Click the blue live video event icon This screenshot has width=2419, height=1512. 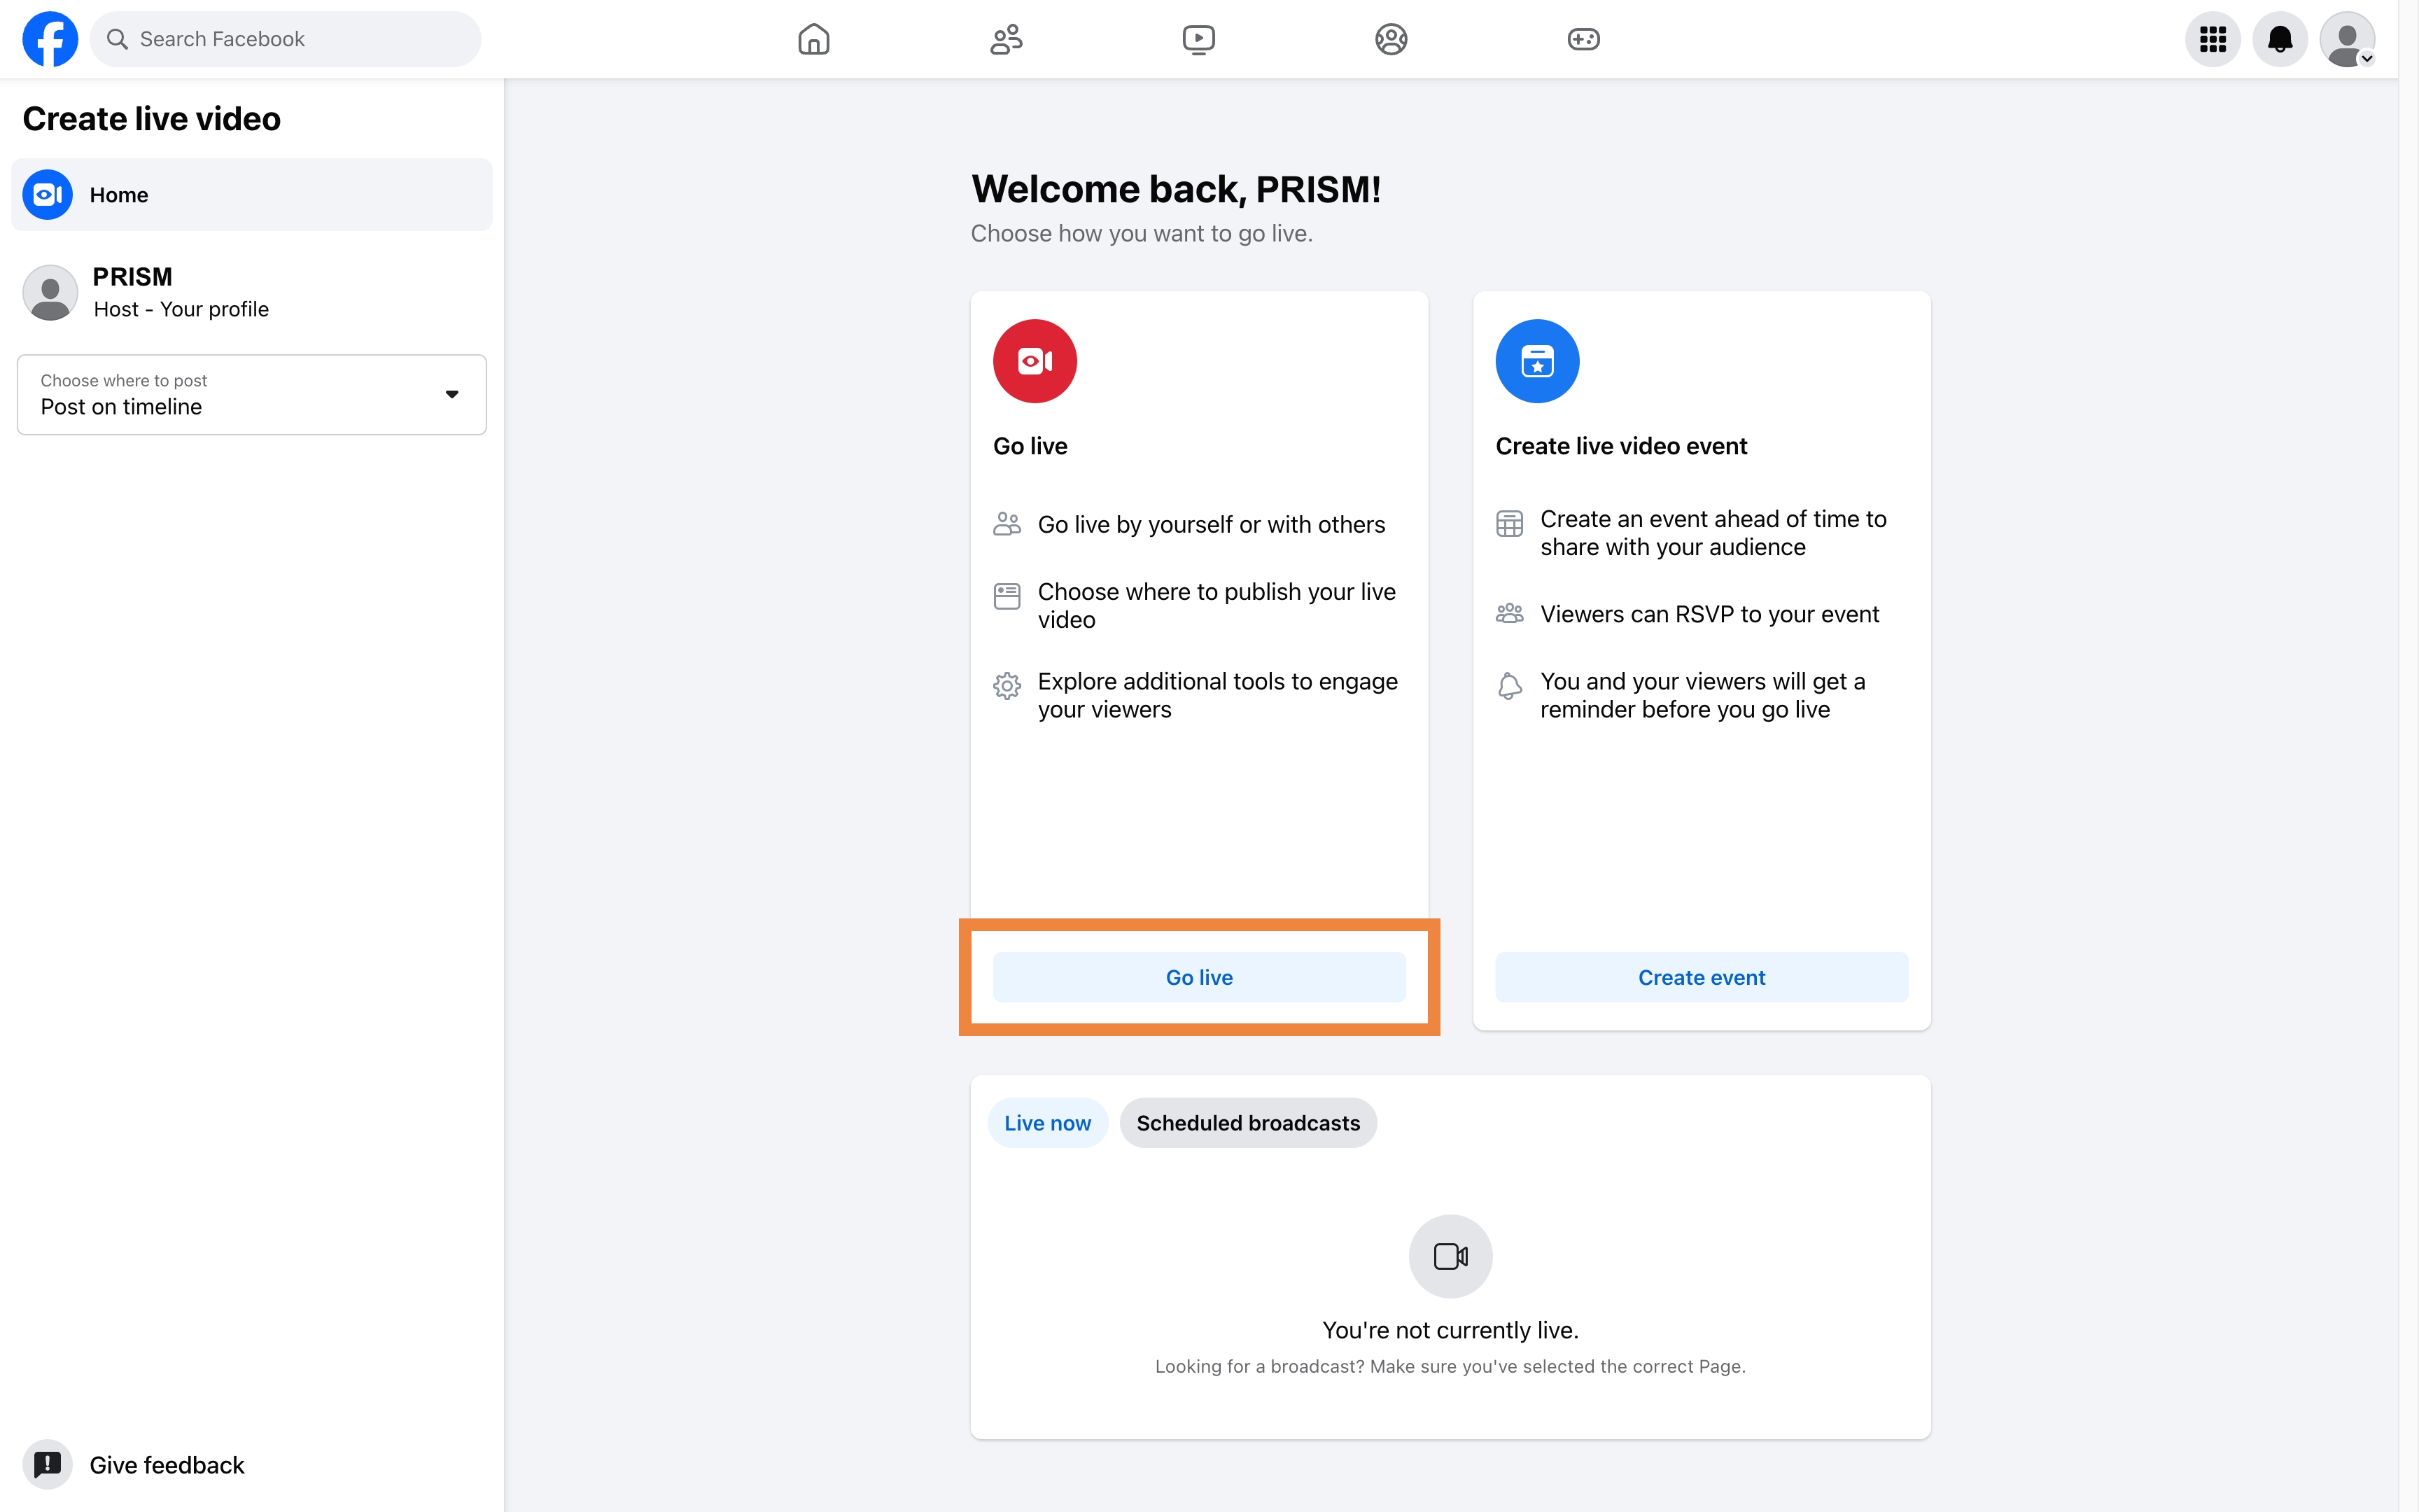1536,361
